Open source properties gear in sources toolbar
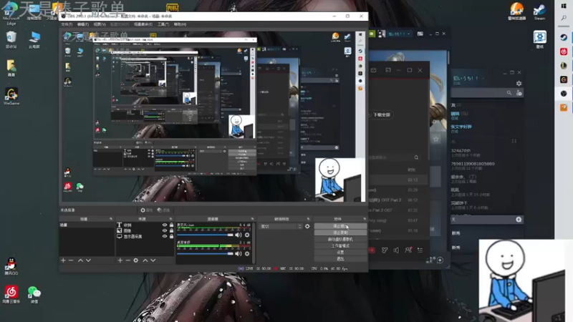573x322 pixels. tap(135, 260)
